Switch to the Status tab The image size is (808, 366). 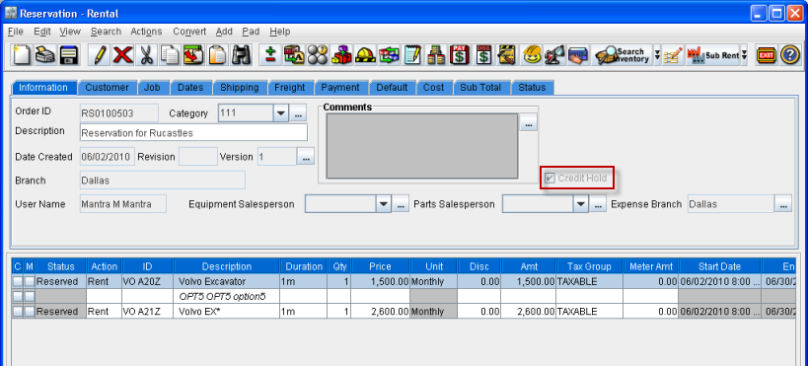[533, 88]
